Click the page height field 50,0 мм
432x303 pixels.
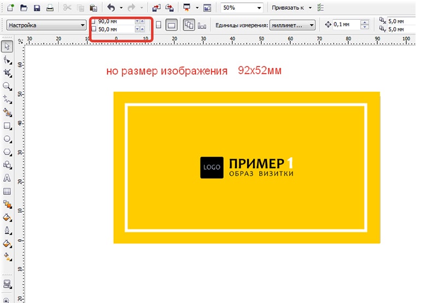click(x=116, y=29)
